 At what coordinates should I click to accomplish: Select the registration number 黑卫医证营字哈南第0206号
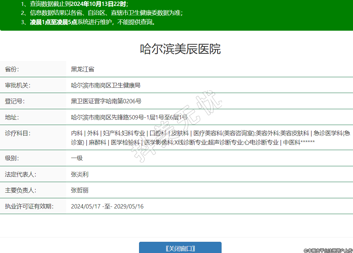pyautogui.click(x=106, y=101)
